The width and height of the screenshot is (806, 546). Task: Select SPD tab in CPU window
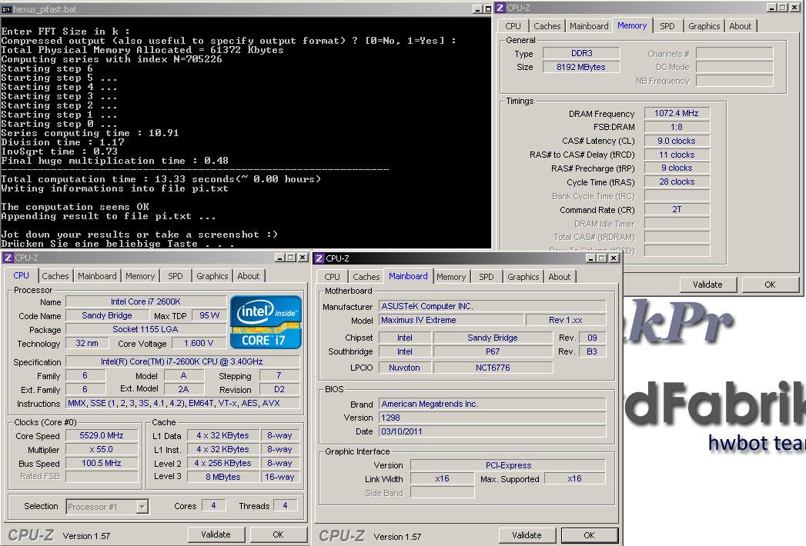(x=176, y=276)
